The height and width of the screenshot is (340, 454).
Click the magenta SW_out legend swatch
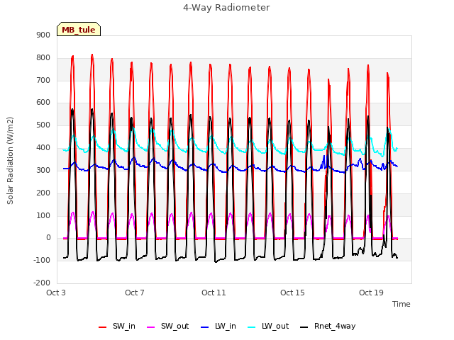[151, 327]
